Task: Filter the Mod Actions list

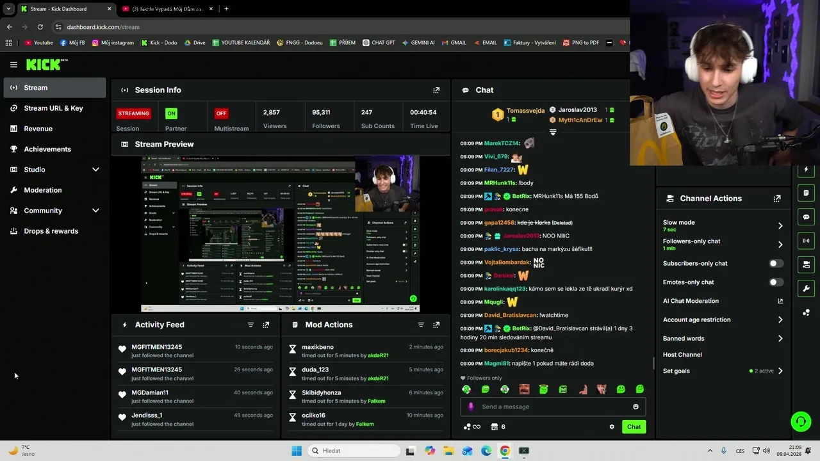Action: pyautogui.click(x=421, y=325)
